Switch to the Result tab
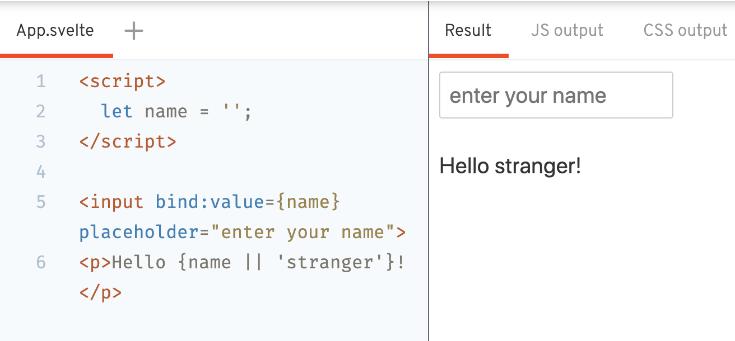 468,30
